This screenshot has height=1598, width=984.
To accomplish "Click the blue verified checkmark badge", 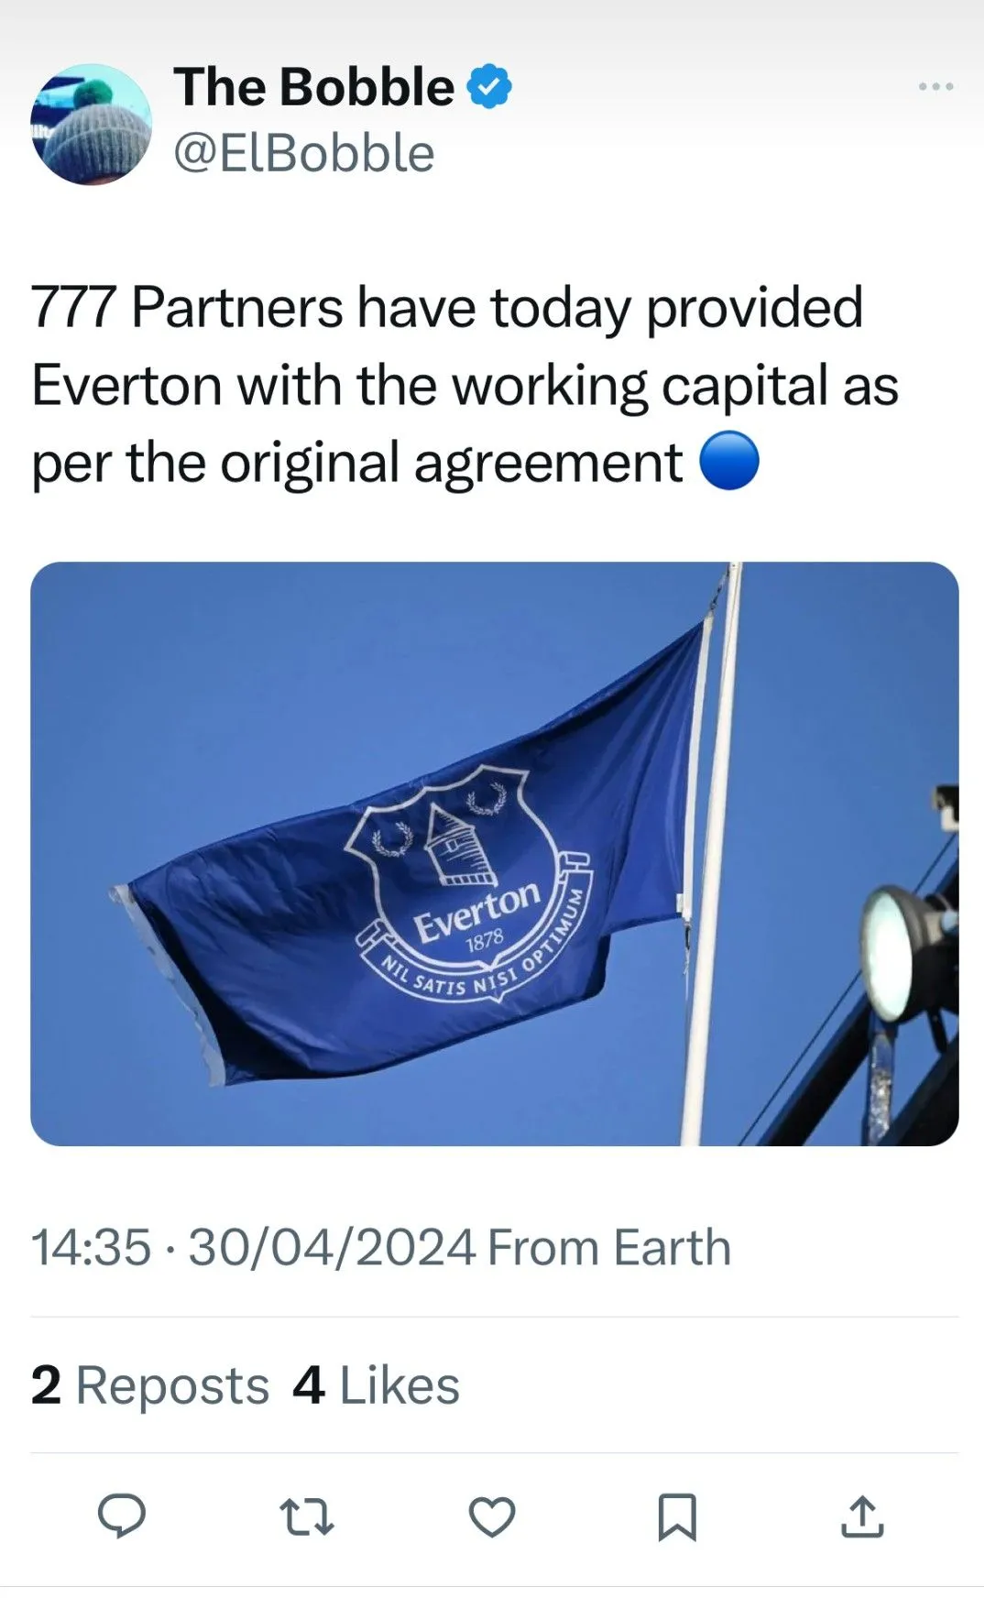I will (x=489, y=87).
